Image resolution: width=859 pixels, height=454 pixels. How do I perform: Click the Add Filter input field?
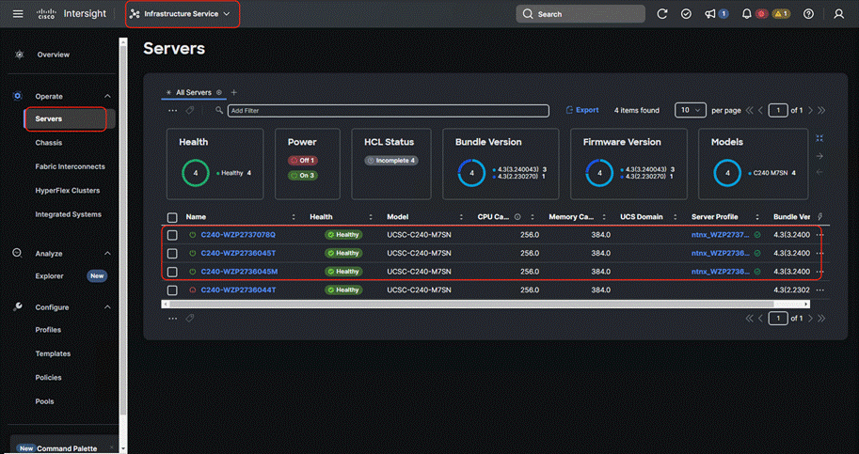point(388,111)
